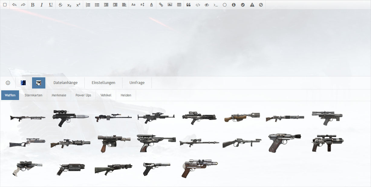
Task: Toggle bold formatting
Action: point(33,5)
